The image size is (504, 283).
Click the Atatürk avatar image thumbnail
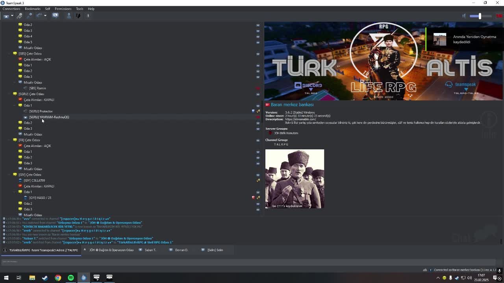point(295,179)
